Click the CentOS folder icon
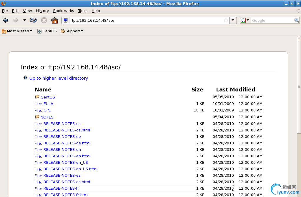 pos(37,96)
